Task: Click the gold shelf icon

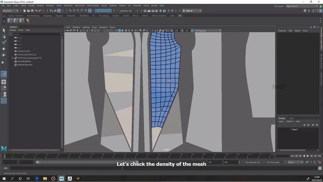Action: pos(28,20)
